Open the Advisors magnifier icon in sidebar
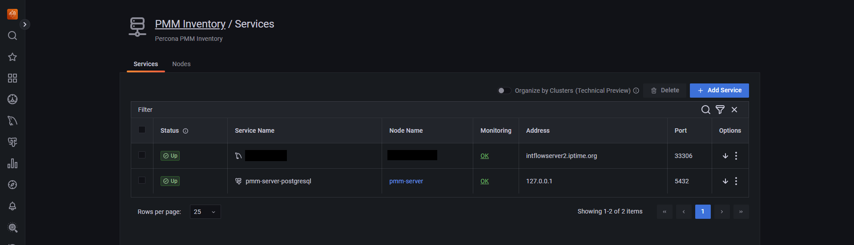The height and width of the screenshot is (245, 854). pyautogui.click(x=12, y=228)
